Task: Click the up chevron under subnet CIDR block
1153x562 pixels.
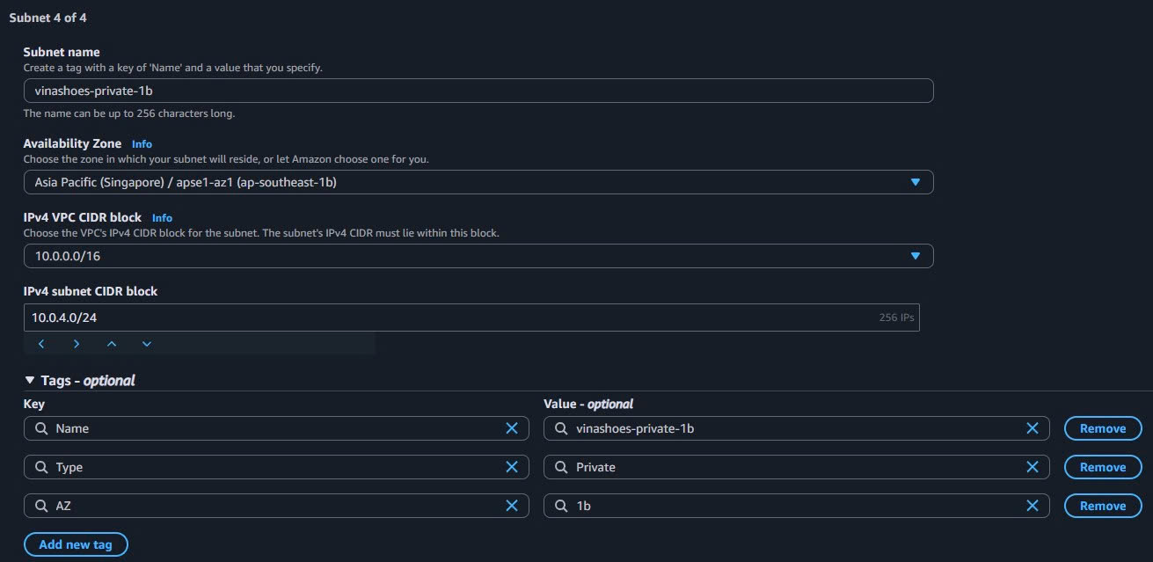Action: 112,344
